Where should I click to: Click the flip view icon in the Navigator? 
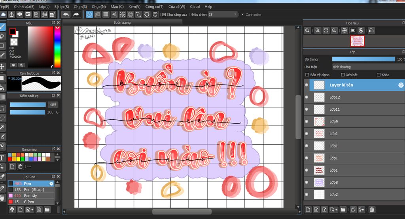(371, 30)
